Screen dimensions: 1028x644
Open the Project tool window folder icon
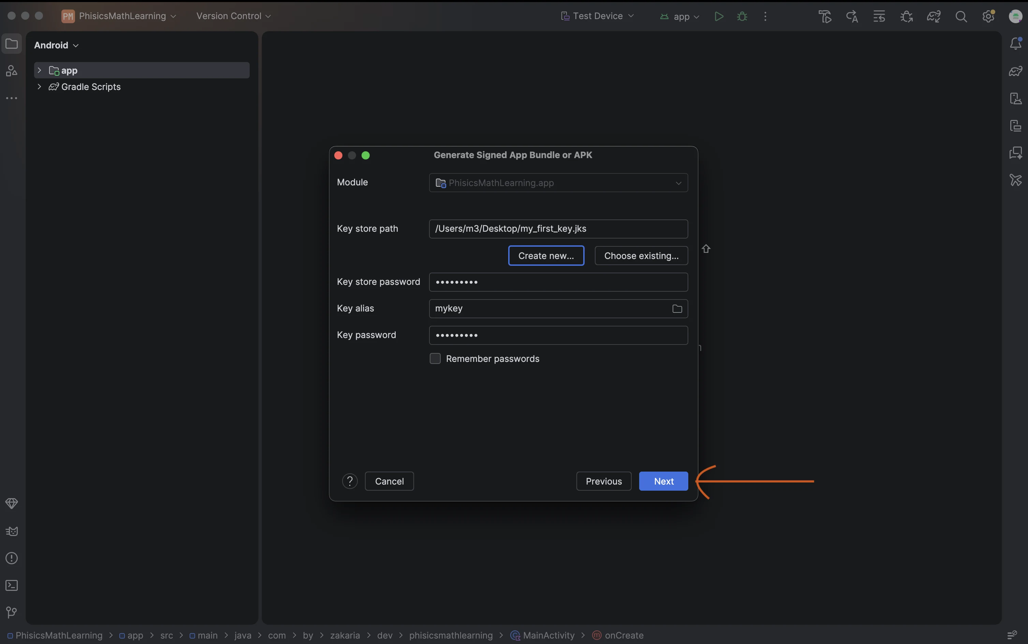[12, 44]
